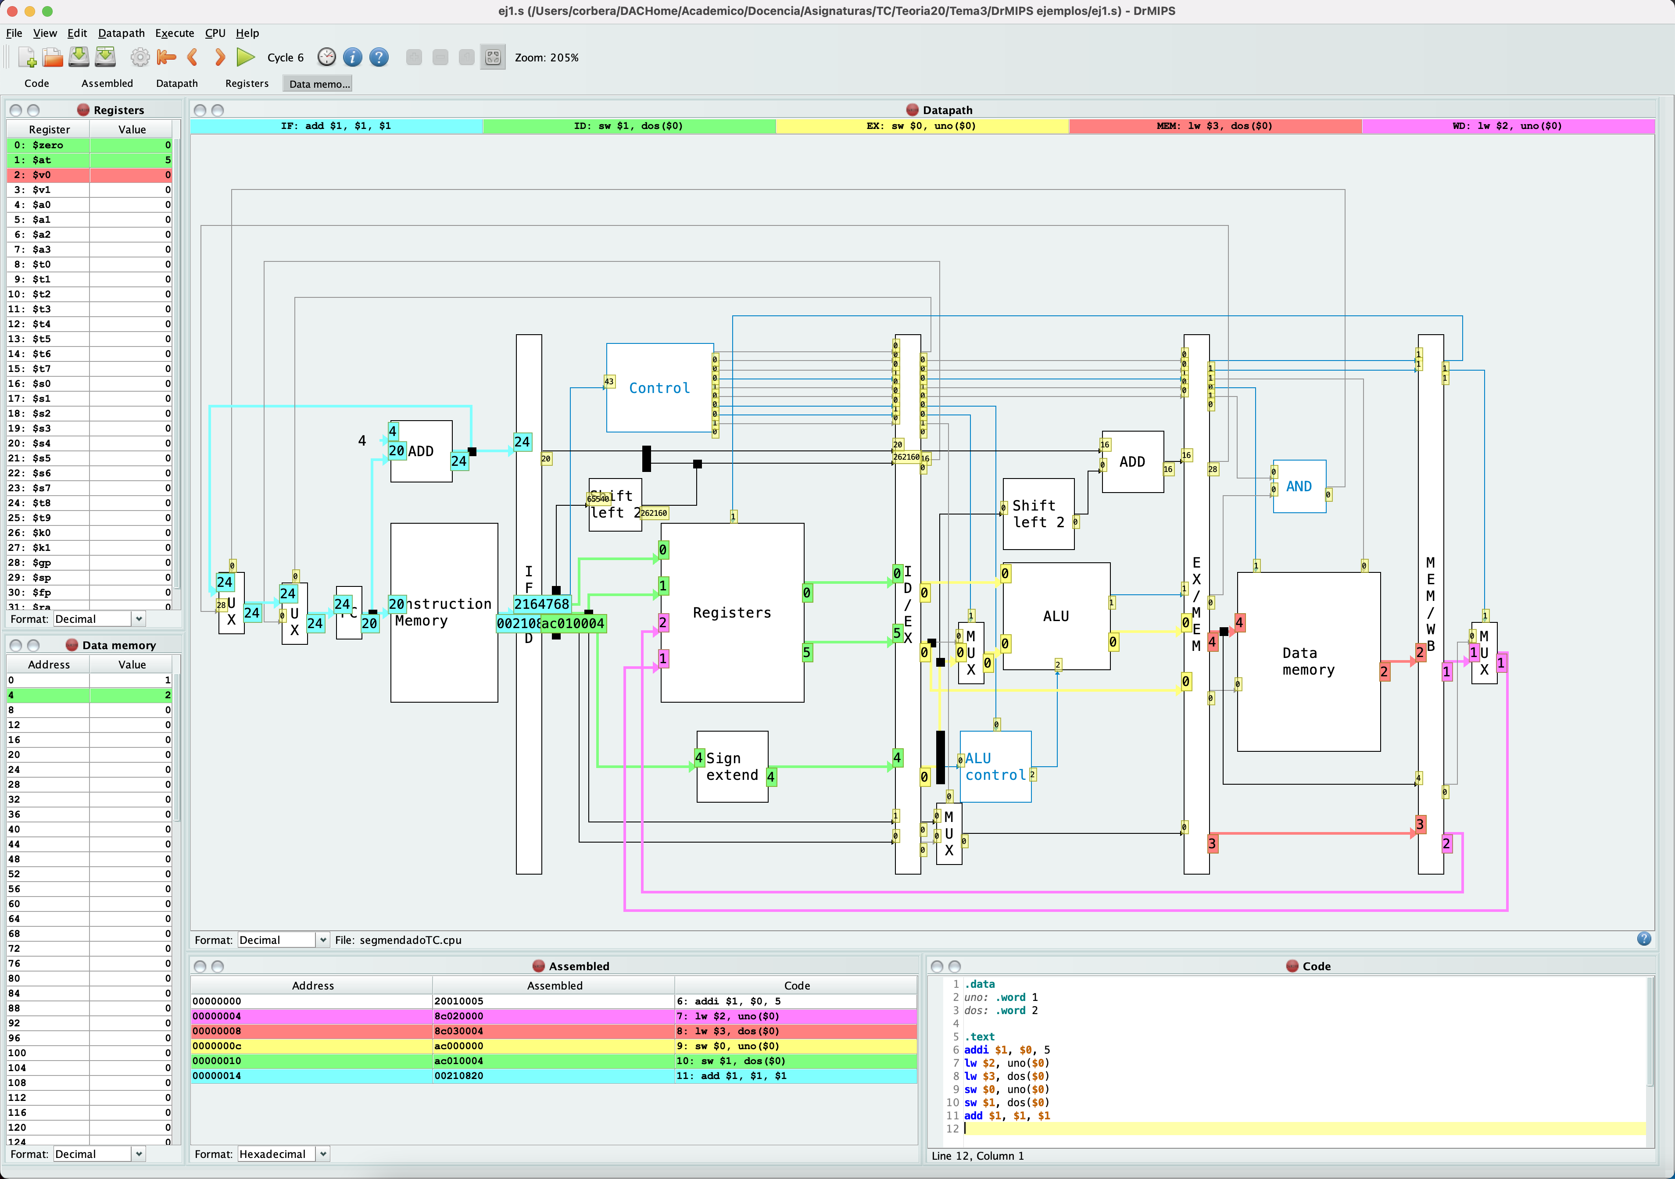Open a file with the folder icon

pyautogui.click(x=53, y=57)
